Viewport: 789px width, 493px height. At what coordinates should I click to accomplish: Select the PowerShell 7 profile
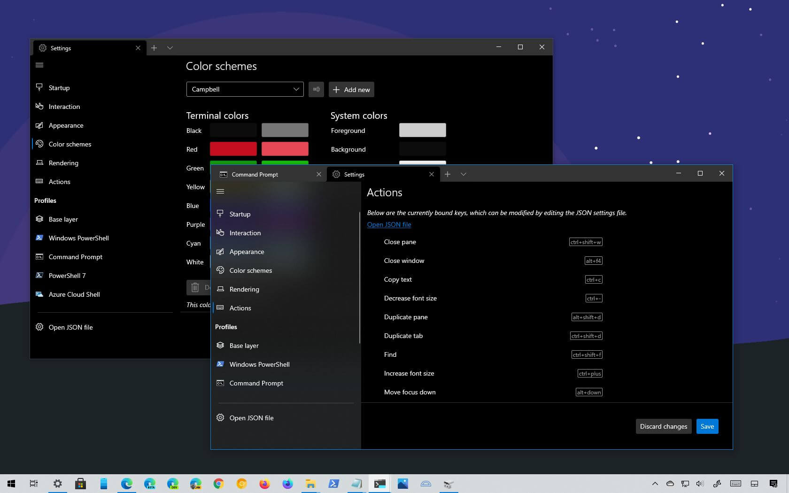[x=68, y=276]
